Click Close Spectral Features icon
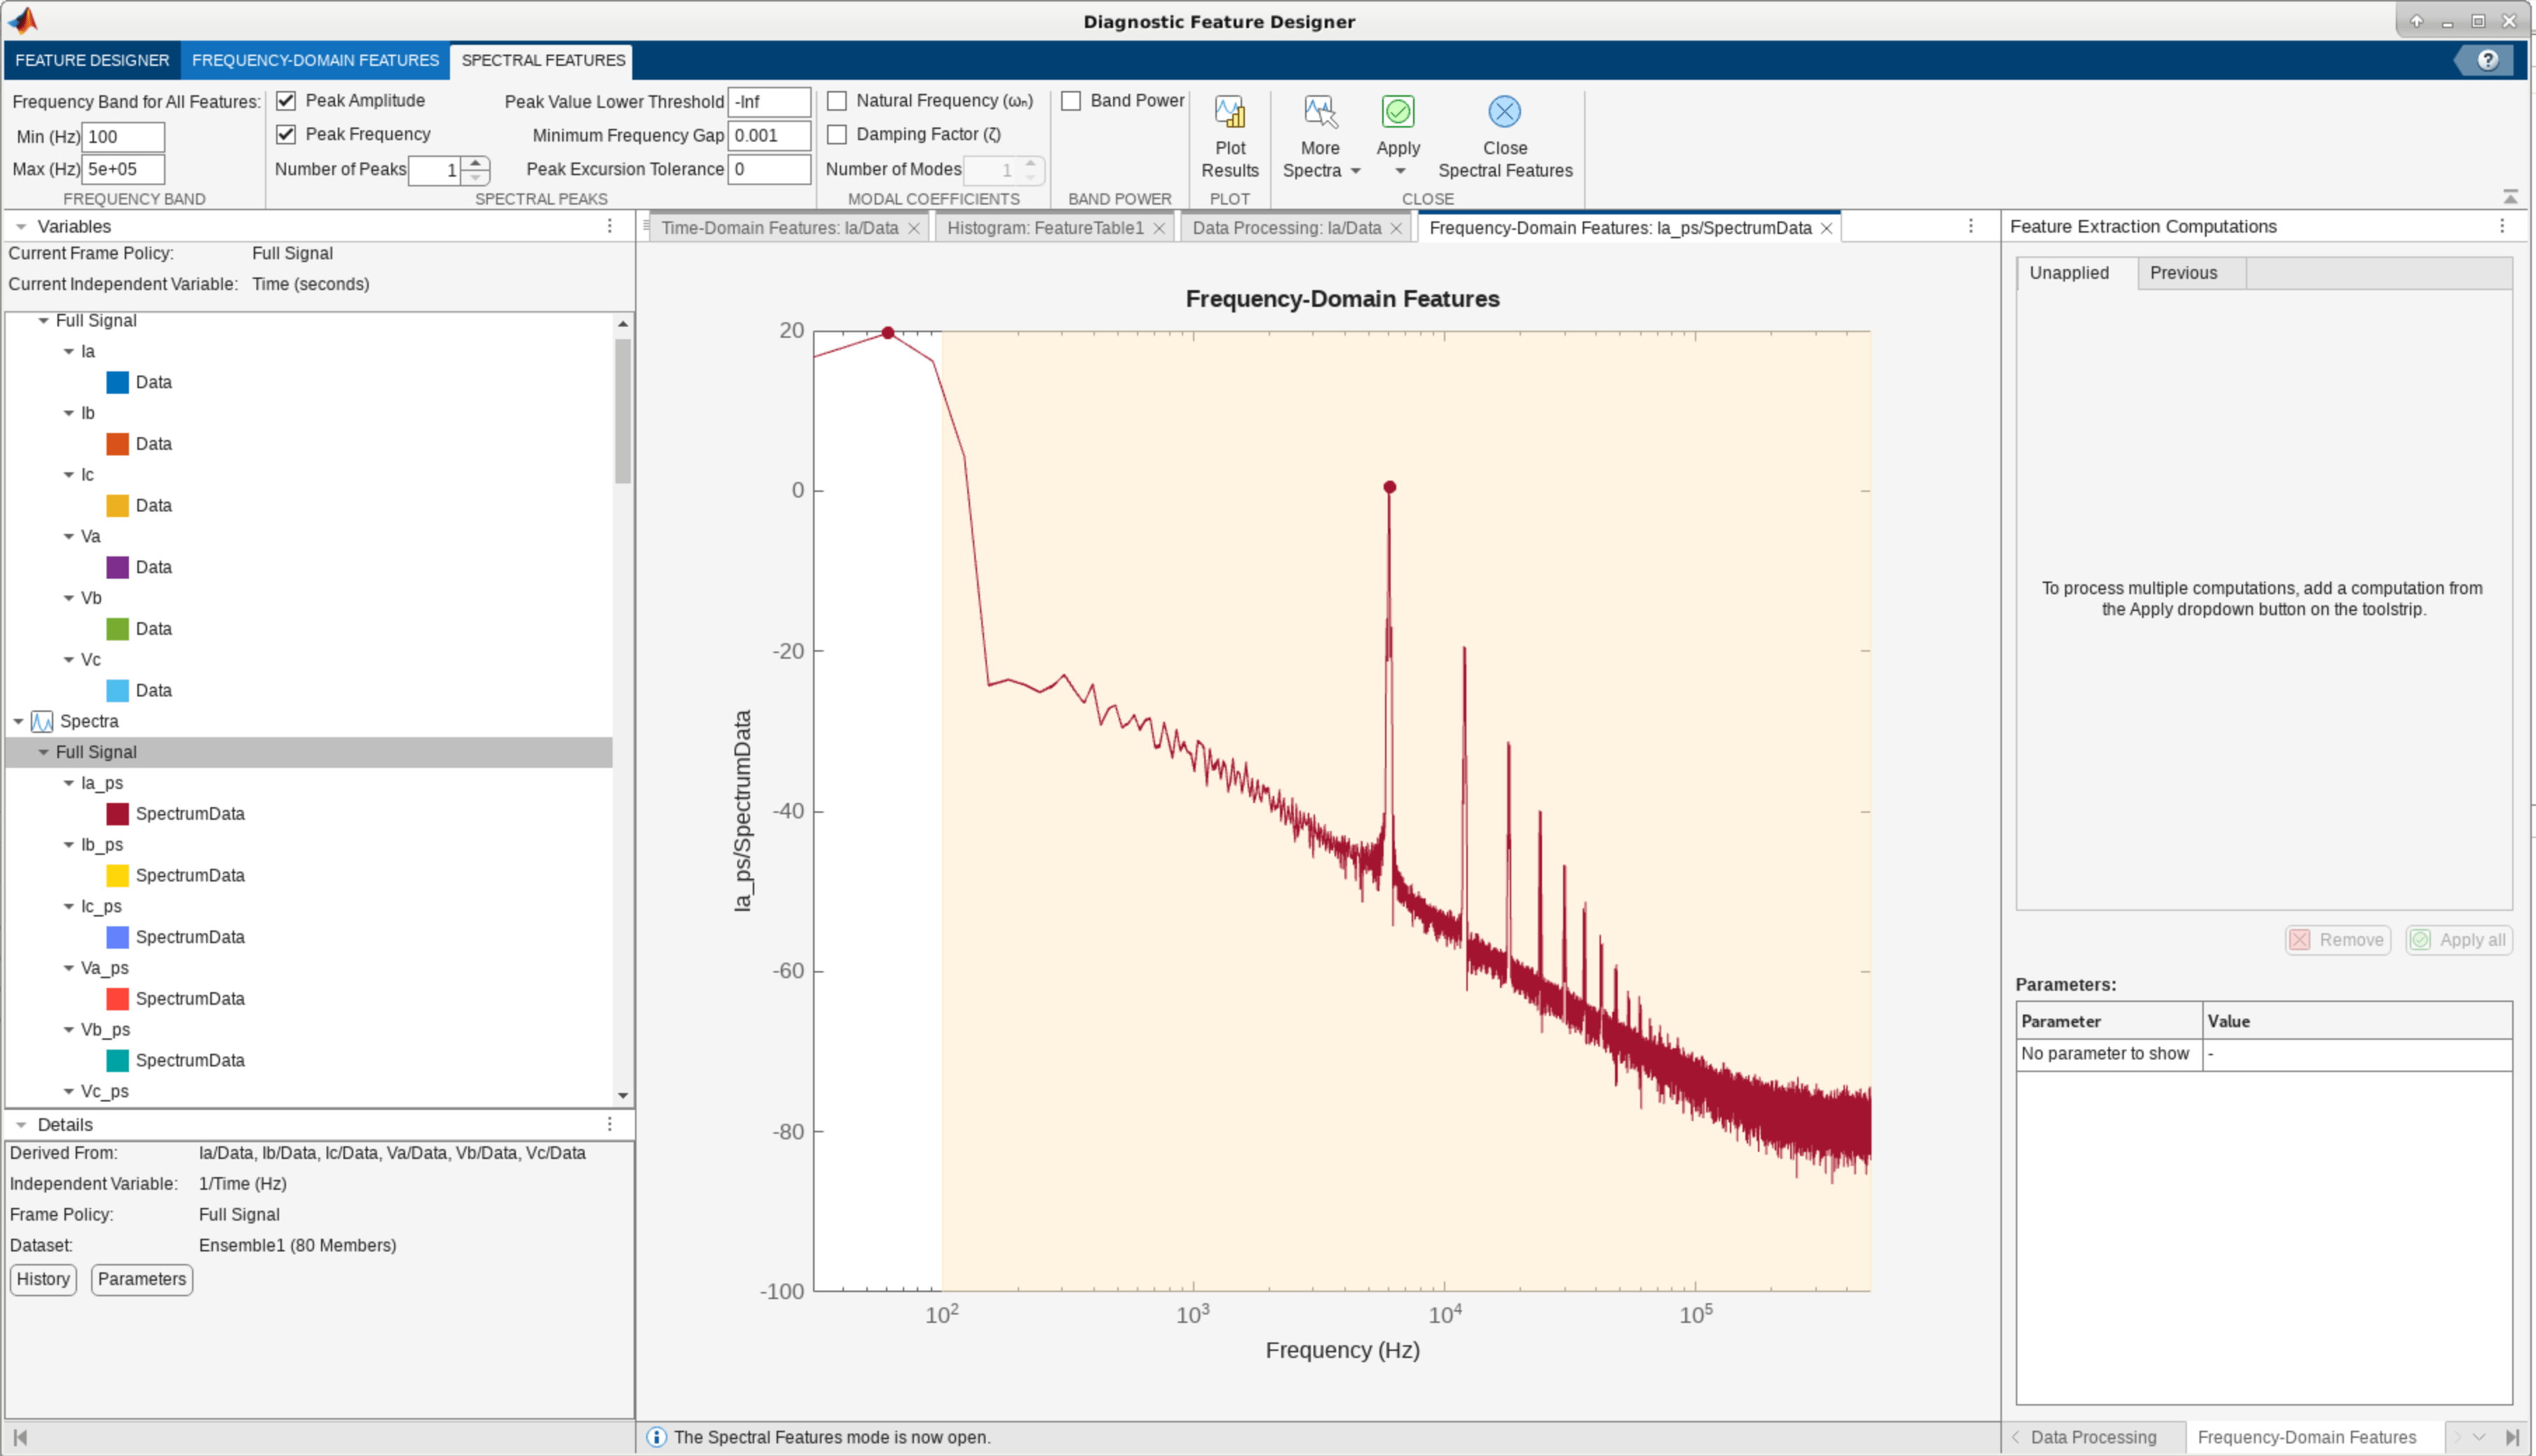The height and width of the screenshot is (1456, 2536). pos(1504,112)
